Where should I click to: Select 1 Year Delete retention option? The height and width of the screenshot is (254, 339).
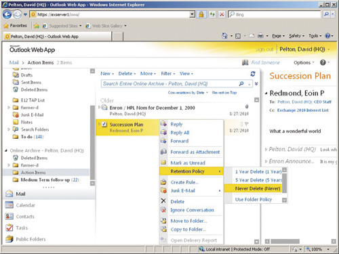[258, 172]
